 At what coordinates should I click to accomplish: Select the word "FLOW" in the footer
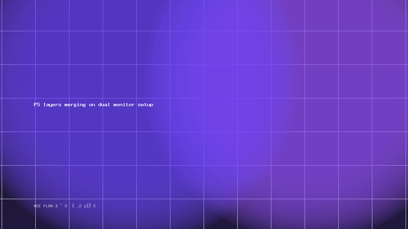[x=48, y=206]
